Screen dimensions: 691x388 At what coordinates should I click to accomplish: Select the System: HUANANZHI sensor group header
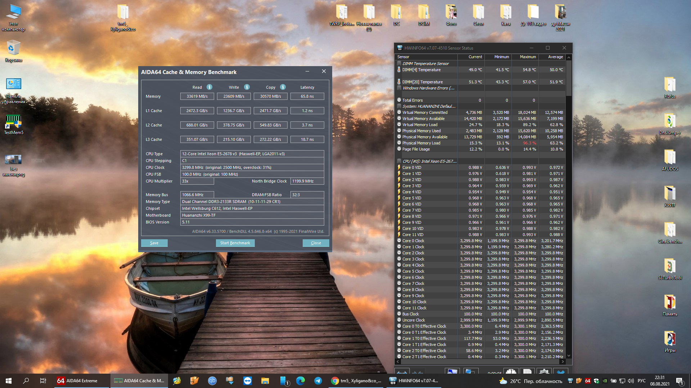[428, 106]
